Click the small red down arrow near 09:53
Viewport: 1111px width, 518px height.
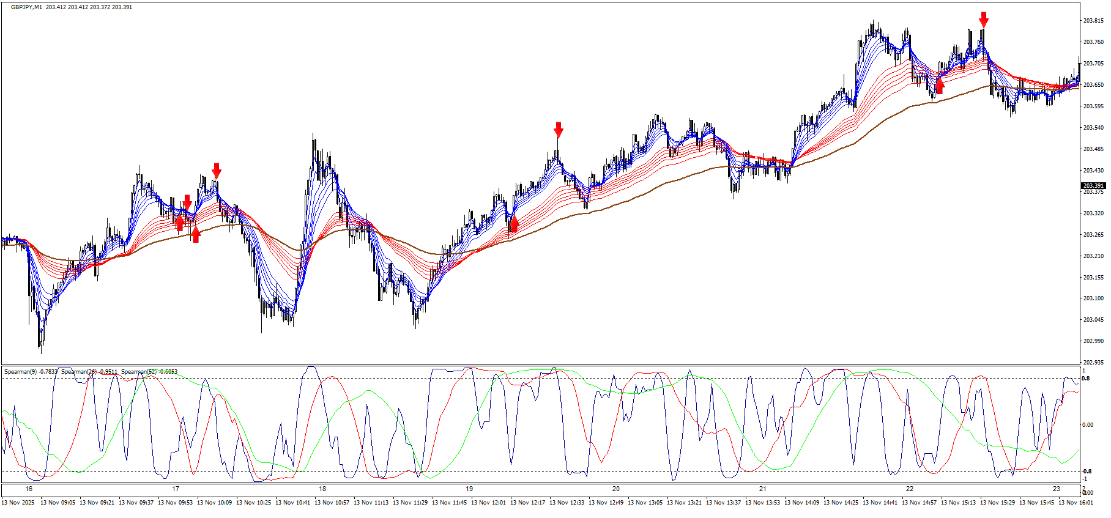point(187,202)
